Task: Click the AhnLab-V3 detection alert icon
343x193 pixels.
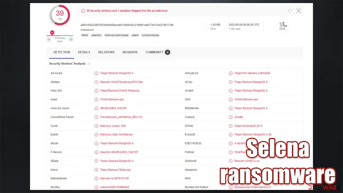Action: (231, 73)
